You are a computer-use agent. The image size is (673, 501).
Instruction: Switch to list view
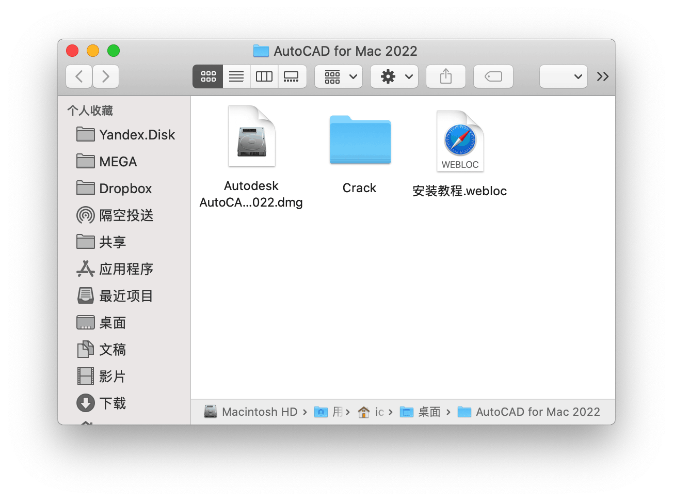coord(236,76)
